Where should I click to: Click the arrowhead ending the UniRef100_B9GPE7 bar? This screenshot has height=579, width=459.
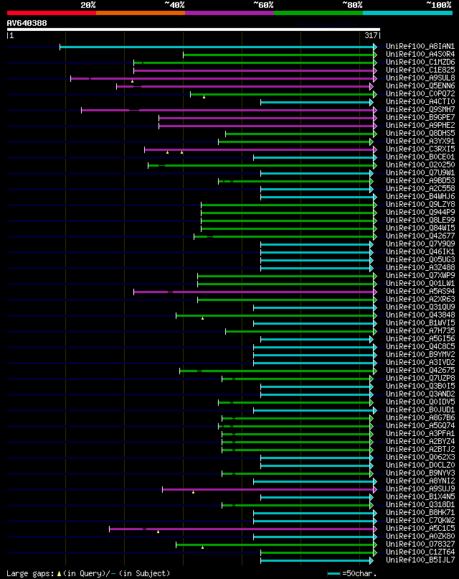[x=375, y=118]
